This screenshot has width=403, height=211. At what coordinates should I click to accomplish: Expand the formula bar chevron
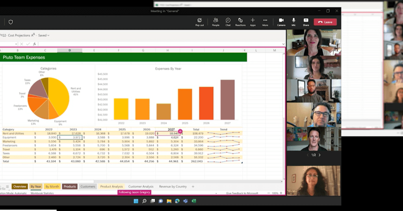[283, 44]
